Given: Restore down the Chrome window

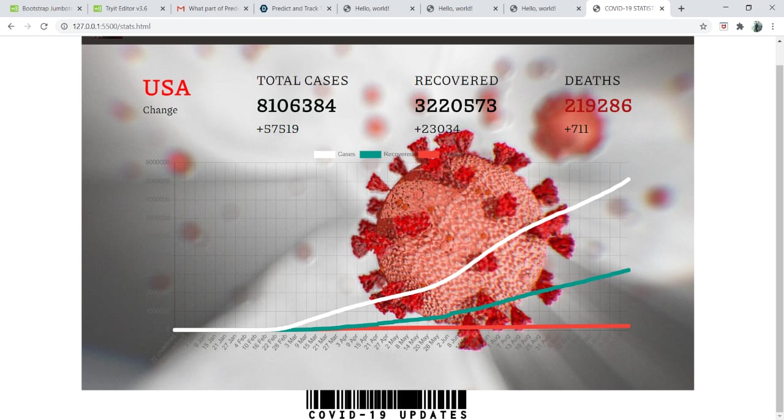Looking at the screenshot, I should click(748, 8).
